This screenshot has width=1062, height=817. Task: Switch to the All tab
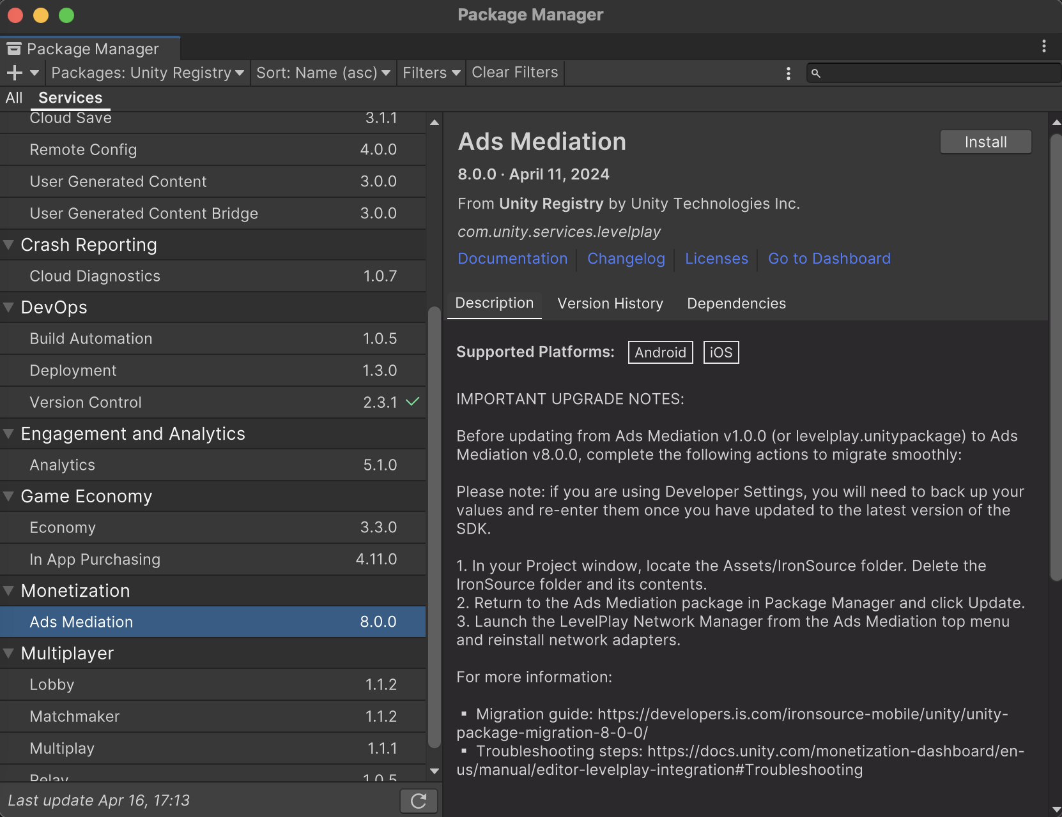(x=14, y=98)
